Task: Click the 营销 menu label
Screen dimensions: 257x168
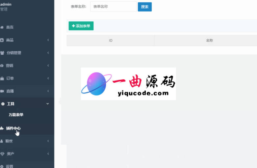Action: click(10, 66)
